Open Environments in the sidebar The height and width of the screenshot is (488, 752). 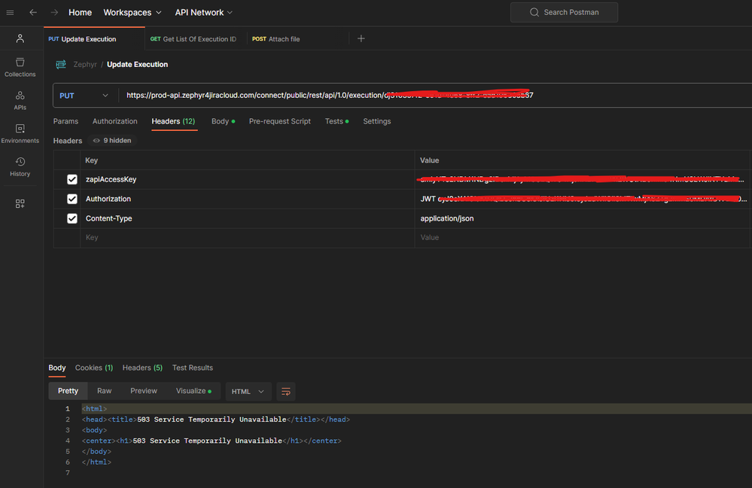20,134
